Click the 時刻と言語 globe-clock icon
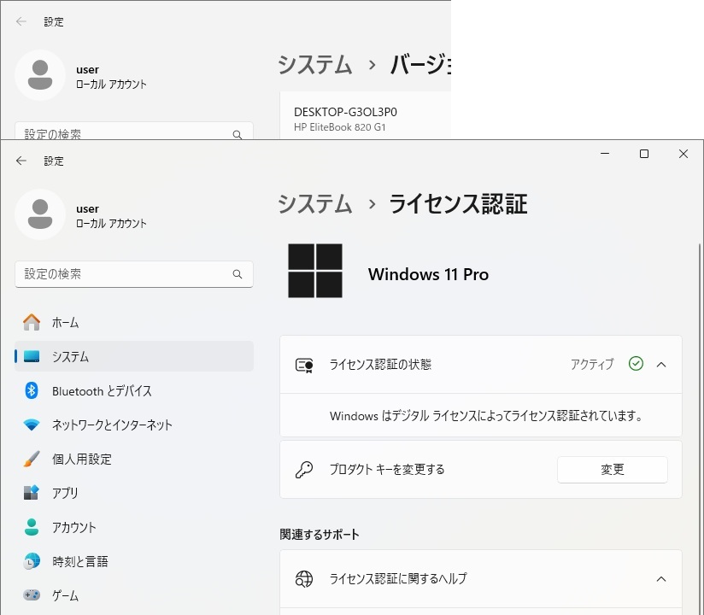The image size is (704, 615). pos(32,561)
